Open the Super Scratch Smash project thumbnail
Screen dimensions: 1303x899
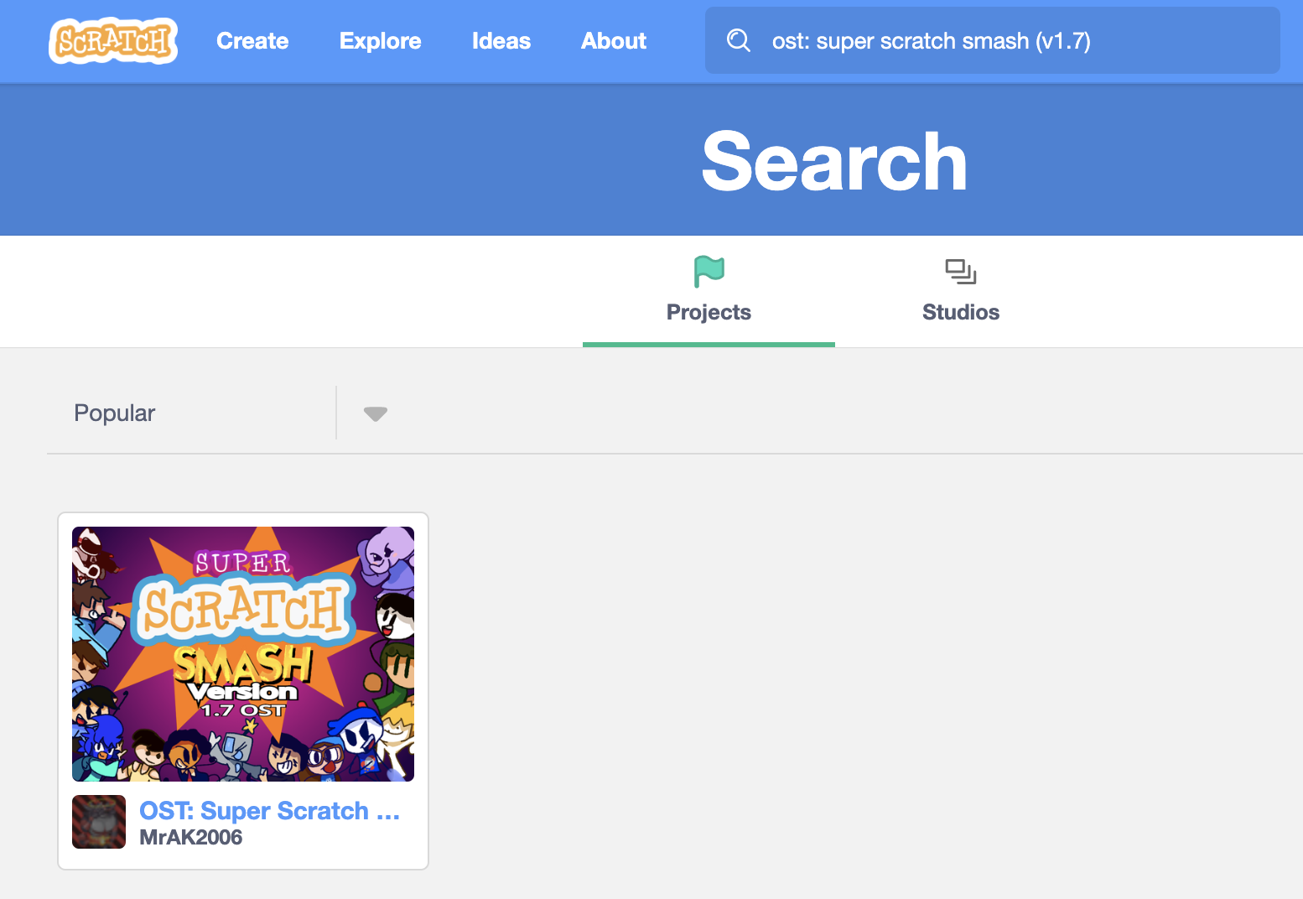tap(243, 654)
